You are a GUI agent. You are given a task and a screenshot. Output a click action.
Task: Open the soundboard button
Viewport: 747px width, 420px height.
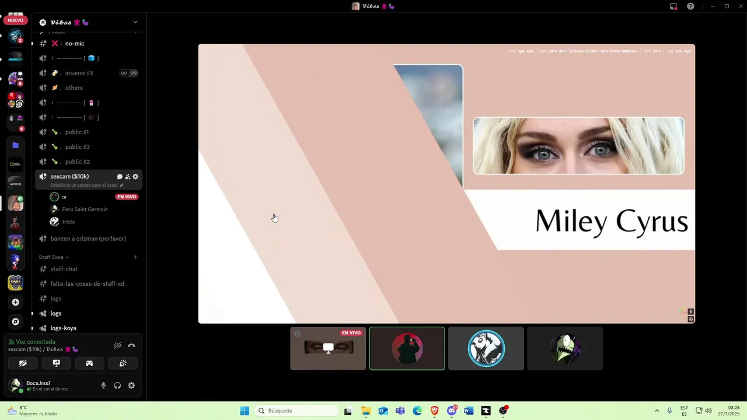(x=123, y=363)
